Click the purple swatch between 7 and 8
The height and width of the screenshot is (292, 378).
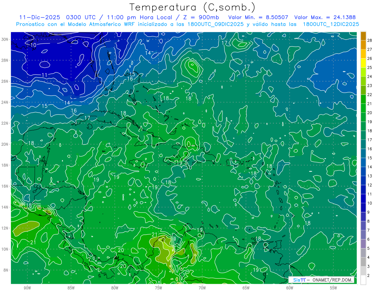363,226
